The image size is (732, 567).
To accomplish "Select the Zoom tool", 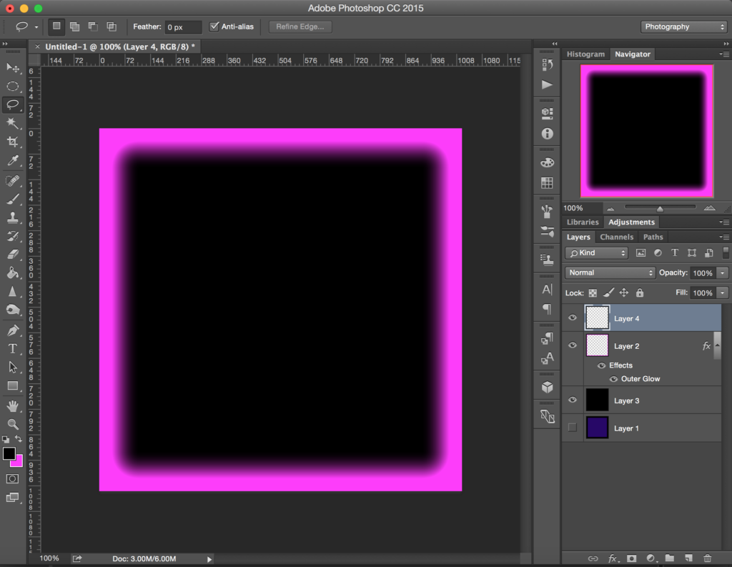I will point(13,424).
